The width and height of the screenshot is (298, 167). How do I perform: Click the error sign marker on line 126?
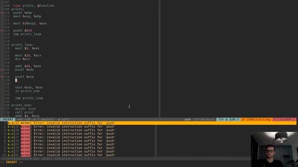2,70
